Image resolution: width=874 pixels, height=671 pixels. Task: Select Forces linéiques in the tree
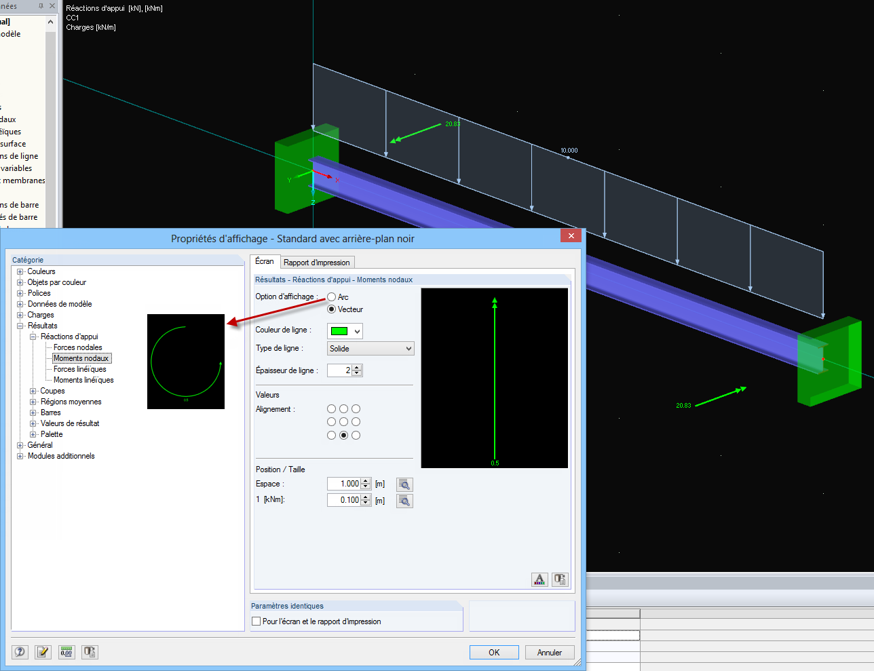(x=80, y=369)
